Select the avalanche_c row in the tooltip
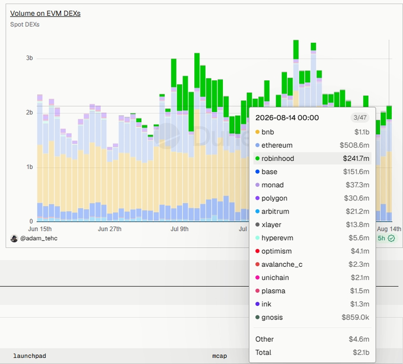Image resolution: width=403 pixels, height=364 pixels. tap(312, 264)
